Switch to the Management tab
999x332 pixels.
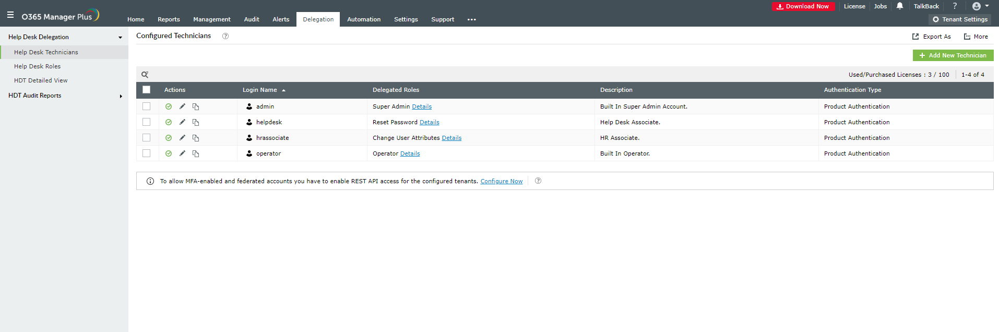pos(211,19)
